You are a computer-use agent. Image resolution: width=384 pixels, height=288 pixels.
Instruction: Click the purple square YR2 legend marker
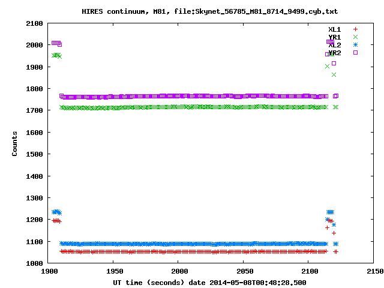pyautogui.click(x=355, y=52)
